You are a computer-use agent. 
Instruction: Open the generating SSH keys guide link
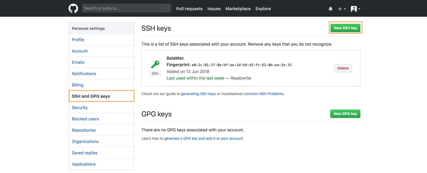(x=198, y=94)
